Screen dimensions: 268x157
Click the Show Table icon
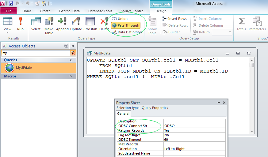[152, 26]
